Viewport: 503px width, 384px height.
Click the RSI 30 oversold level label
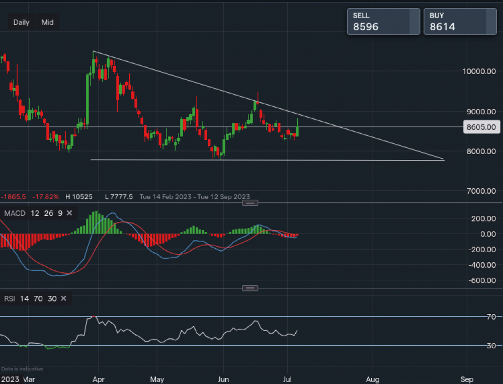(x=491, y=345)
